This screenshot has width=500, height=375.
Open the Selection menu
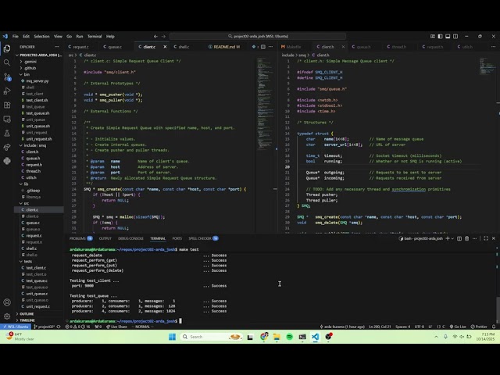[x=41, y=37]
